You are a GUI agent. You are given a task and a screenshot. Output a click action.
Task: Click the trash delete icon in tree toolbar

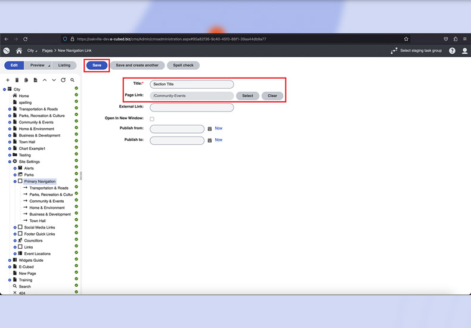coord(17,80)
